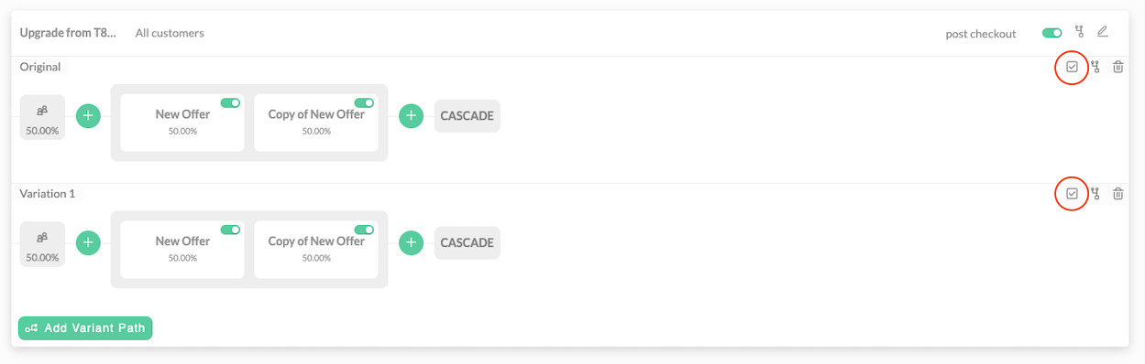Click the checkmark icon on Original row

(1072, 67)
